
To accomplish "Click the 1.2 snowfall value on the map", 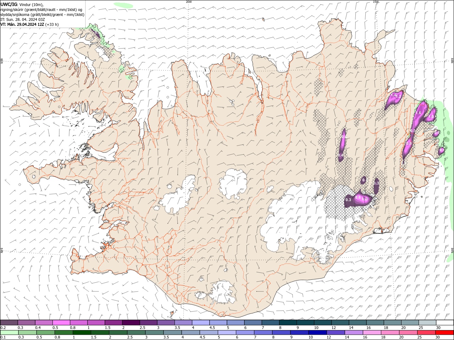I will click(398, 96).
